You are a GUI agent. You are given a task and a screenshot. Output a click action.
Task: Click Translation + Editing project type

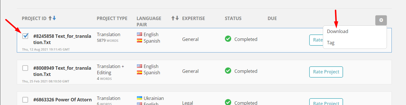[110, 69]
